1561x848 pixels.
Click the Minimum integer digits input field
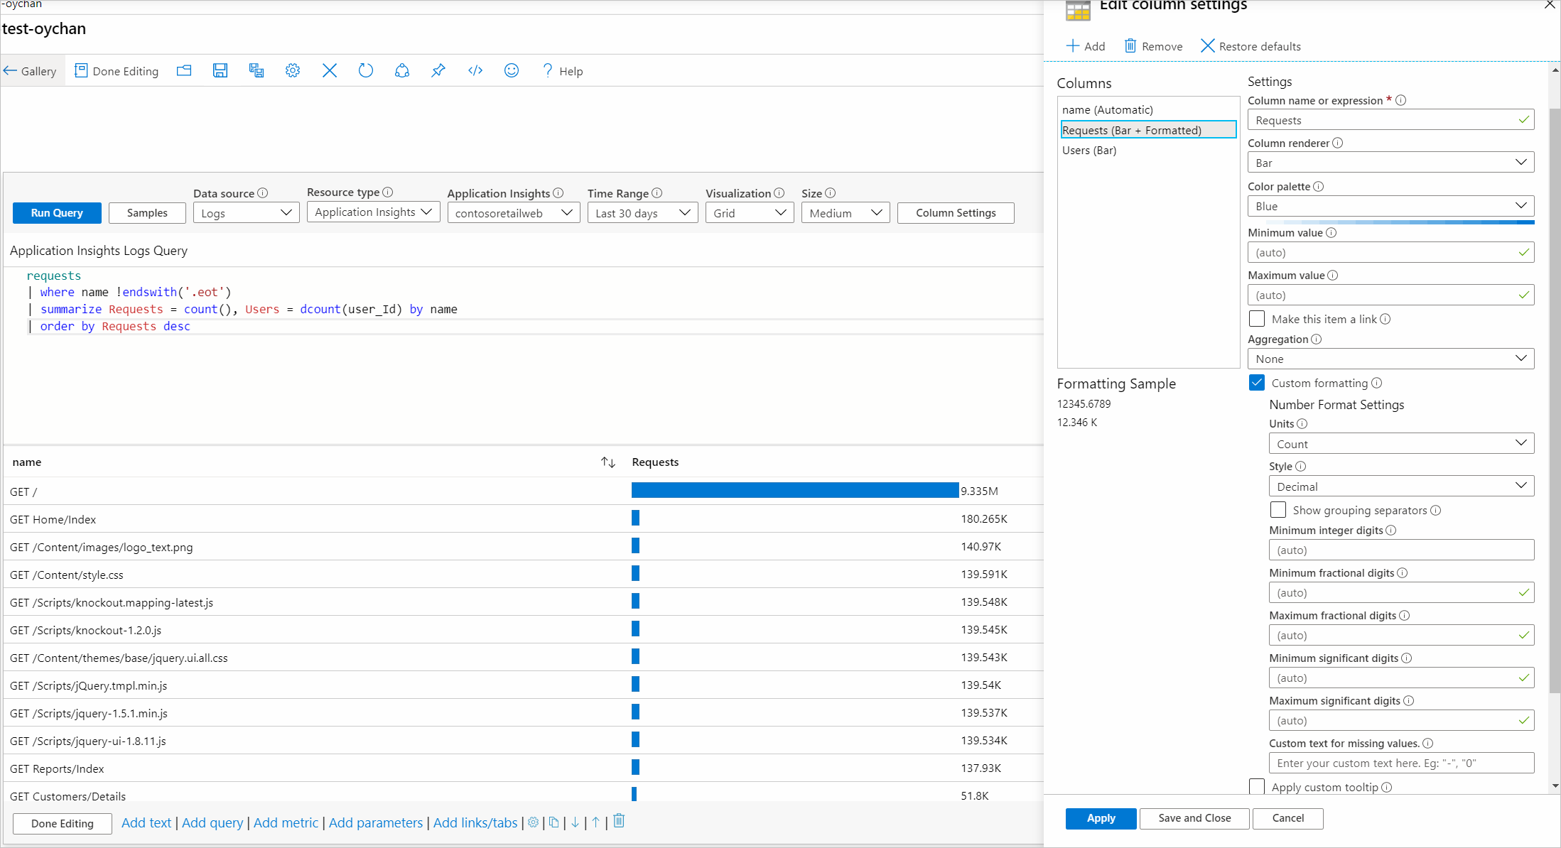tap(1401, 550)
